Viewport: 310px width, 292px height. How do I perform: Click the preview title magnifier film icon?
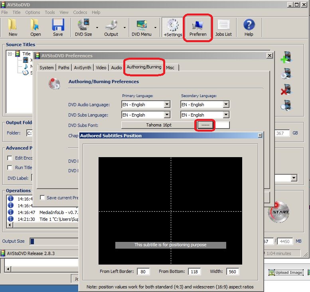[286, 105]
